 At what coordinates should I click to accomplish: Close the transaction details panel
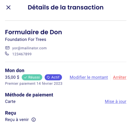(x=8, y=8)
